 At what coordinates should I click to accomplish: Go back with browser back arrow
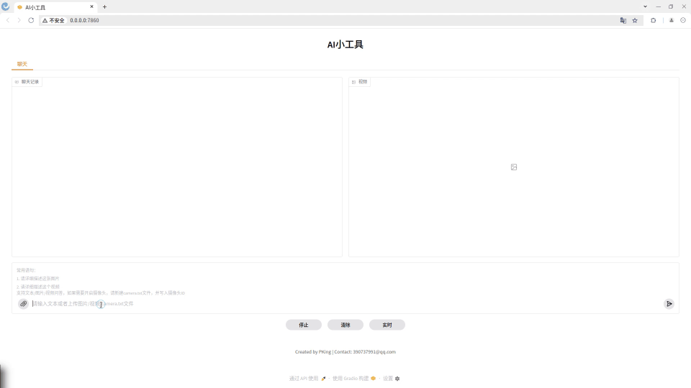pyautogui.click(x=8, y=20)
